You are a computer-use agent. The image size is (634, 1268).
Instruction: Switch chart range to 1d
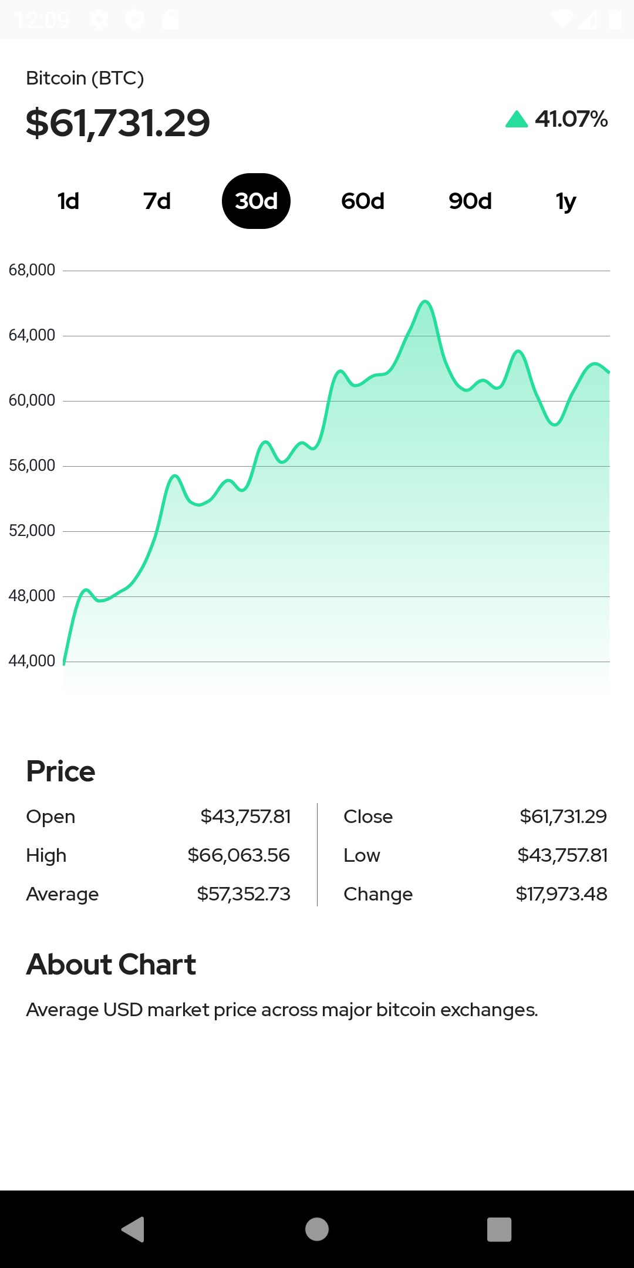pyautogui.click(x=68, y=201)
